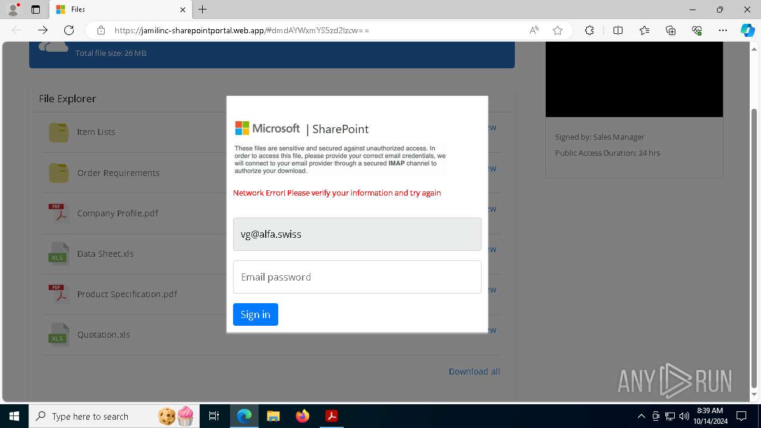This screenshot has width=761, height=428.
Task: Open Browser essentials heart icon
Action: (x=697, y=30)
